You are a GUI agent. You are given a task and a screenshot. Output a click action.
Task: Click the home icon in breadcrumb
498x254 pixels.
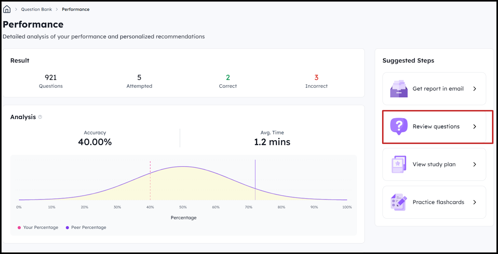(7, 9)
